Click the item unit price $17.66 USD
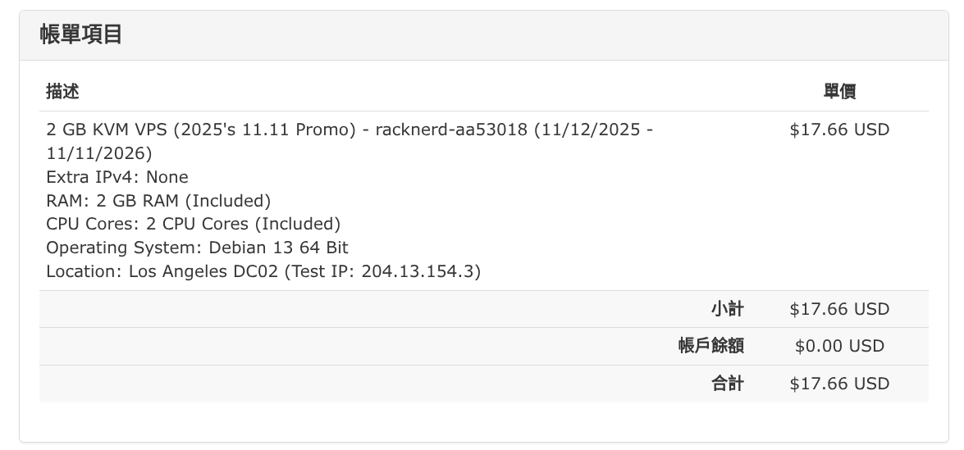This screenshot has width=964, height=450. (839, 130)
